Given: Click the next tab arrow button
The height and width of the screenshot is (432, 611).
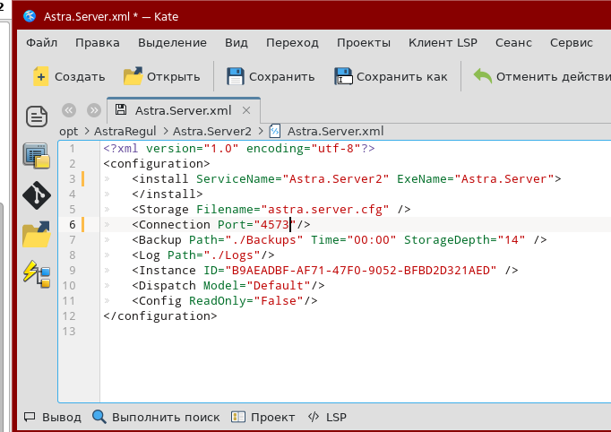Looking at the screenshot, I should pyautogui.click(x=93, y=110).
